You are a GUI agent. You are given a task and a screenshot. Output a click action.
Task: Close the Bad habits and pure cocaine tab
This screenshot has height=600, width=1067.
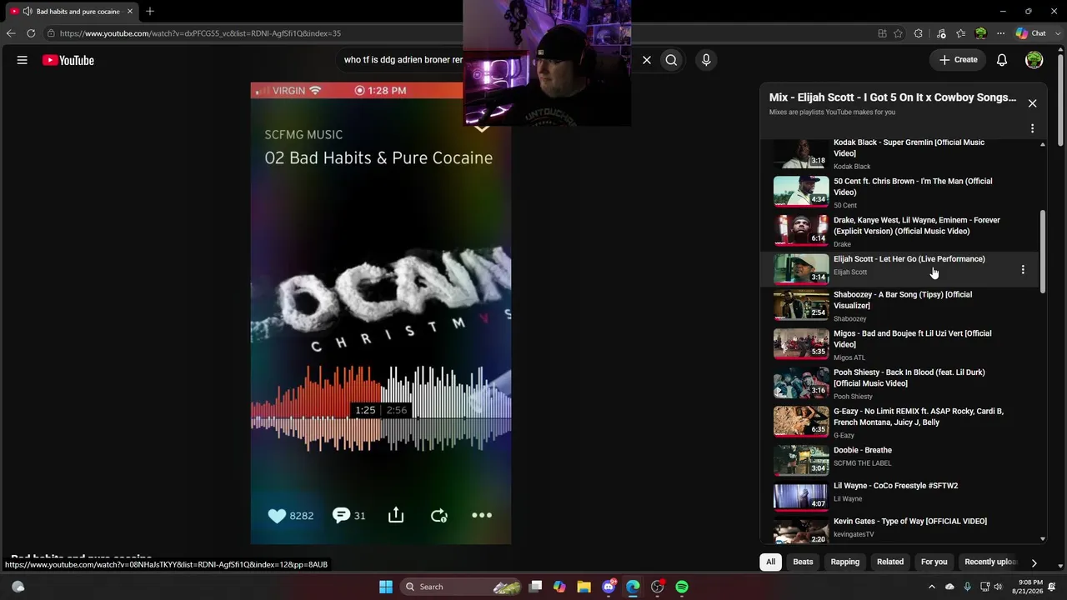coord(130,12)
